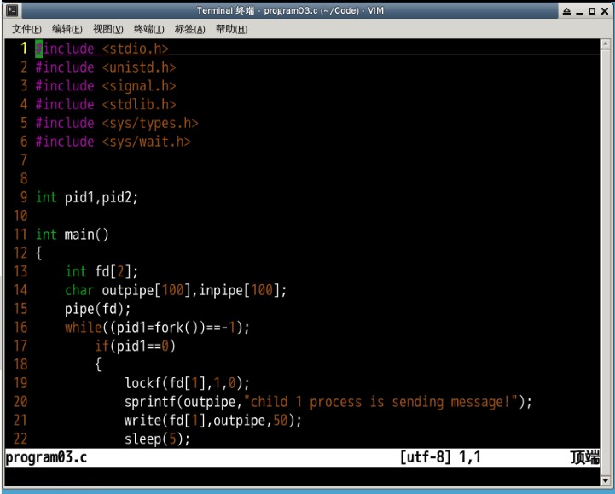
Task: Open the 终端(T) menu
Action: click(149, 29)
